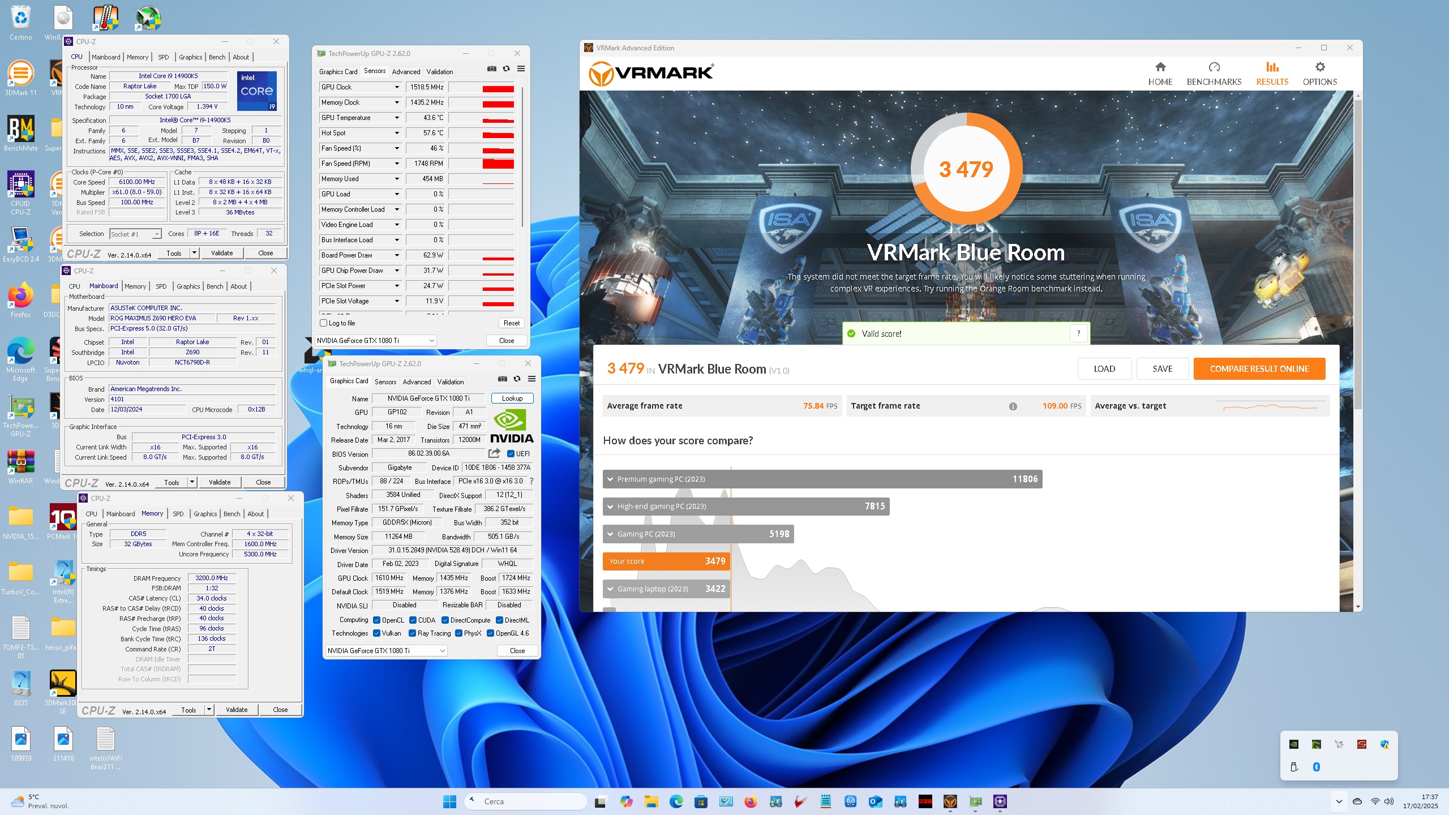Click the Cerca search field on taskbar
Image resolution: width=1449 pixels, height=815 pixels.
point(526,801)
